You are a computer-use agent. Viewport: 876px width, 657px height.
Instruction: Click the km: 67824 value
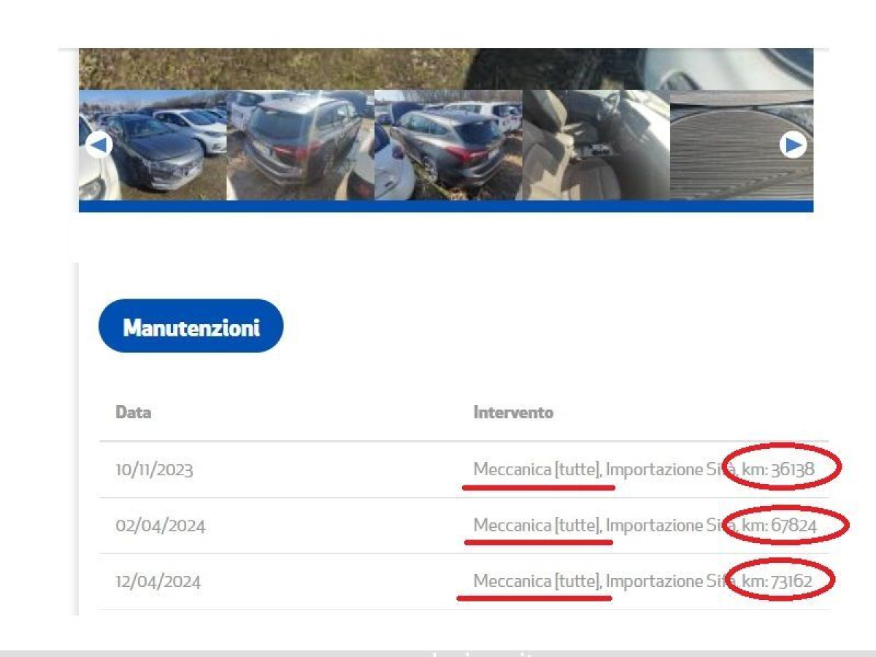(780, 525)
